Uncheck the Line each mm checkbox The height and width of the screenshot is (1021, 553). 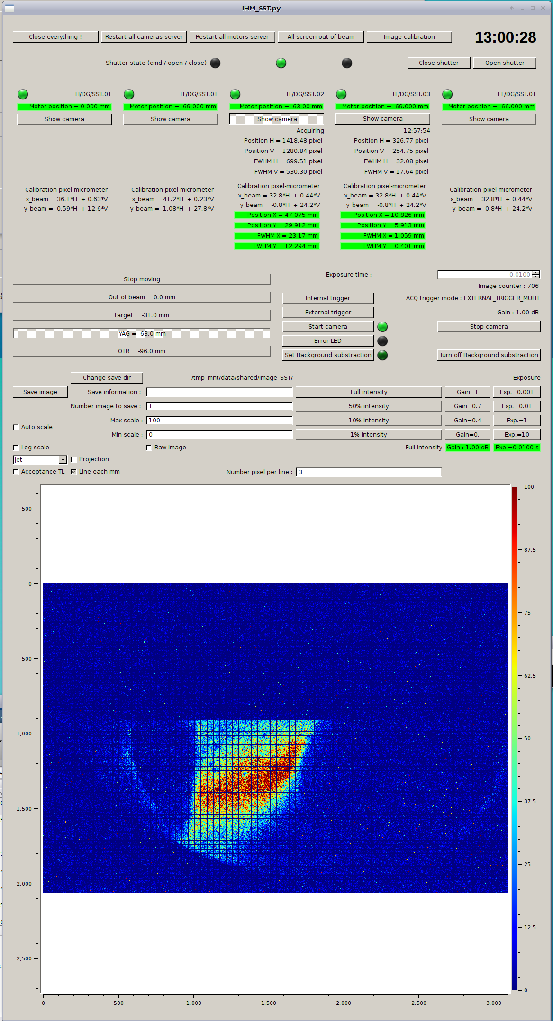click(74, 472)
